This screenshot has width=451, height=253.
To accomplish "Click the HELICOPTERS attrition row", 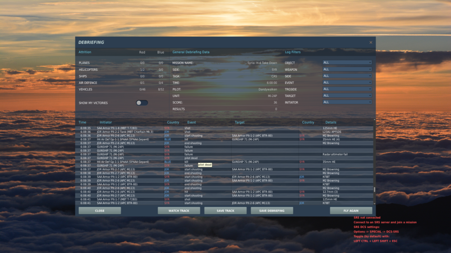I will tap(122, 69).
